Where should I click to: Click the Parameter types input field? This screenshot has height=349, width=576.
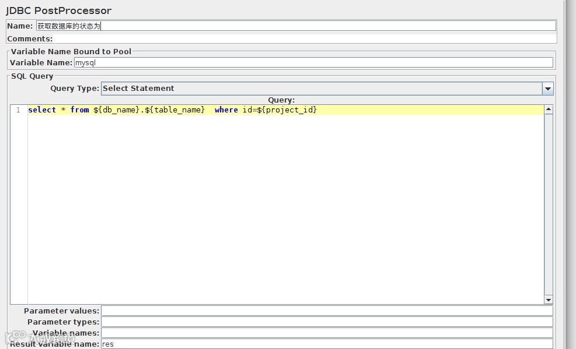click(x=327, y=322)
